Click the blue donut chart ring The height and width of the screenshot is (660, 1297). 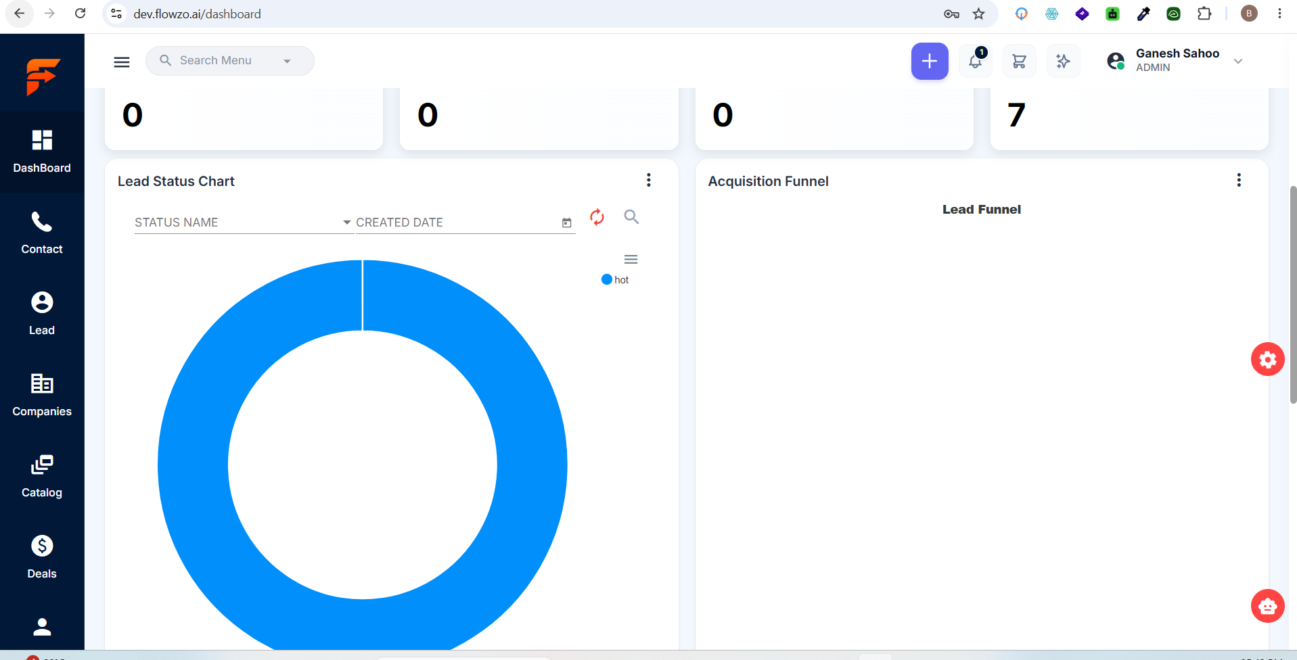click(194, 465)
